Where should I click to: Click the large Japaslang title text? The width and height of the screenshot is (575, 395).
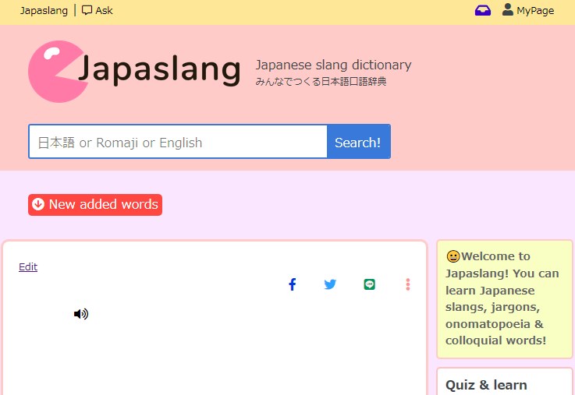(160, 70)
